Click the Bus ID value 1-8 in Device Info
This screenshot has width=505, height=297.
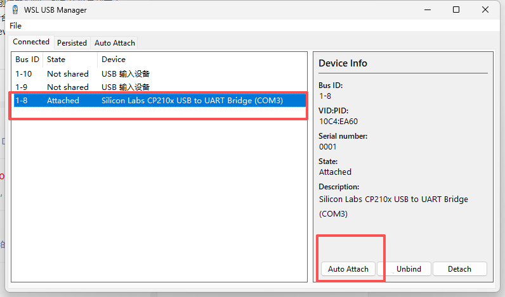pyautogui.click(x=325, y=96)
